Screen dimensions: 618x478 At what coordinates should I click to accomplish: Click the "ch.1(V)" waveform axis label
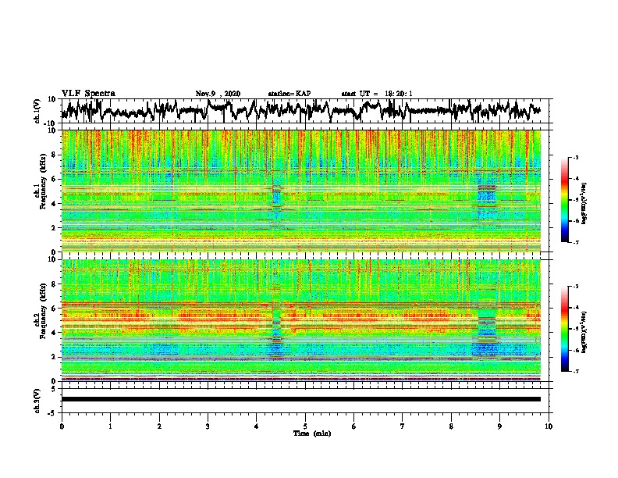[x=37, y=112]
